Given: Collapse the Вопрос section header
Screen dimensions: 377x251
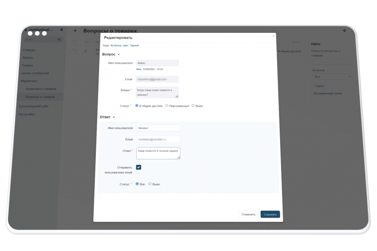Looking at the screenshot, I should (x=111, y=54).
